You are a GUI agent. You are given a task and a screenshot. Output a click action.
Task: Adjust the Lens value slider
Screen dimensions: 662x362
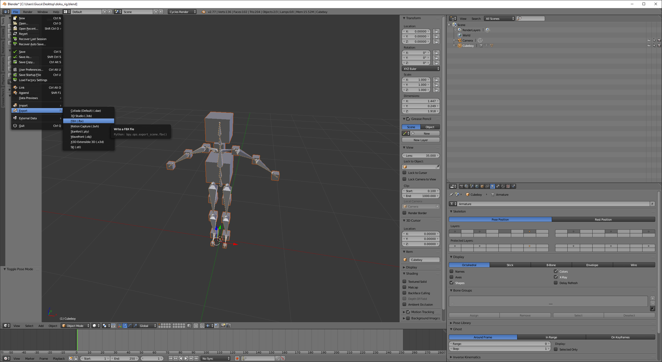421,155
